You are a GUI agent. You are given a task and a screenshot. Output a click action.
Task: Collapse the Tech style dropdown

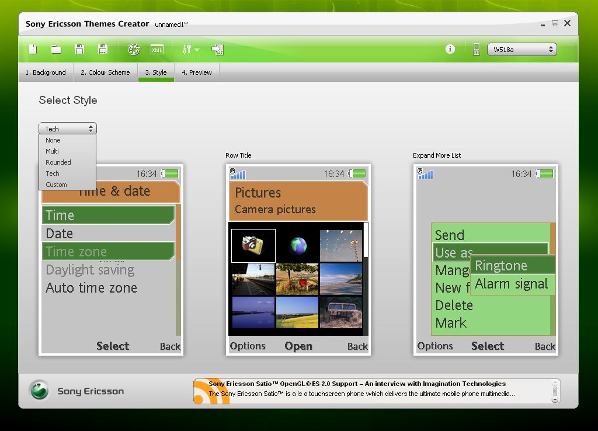click(x=68, y=128)
